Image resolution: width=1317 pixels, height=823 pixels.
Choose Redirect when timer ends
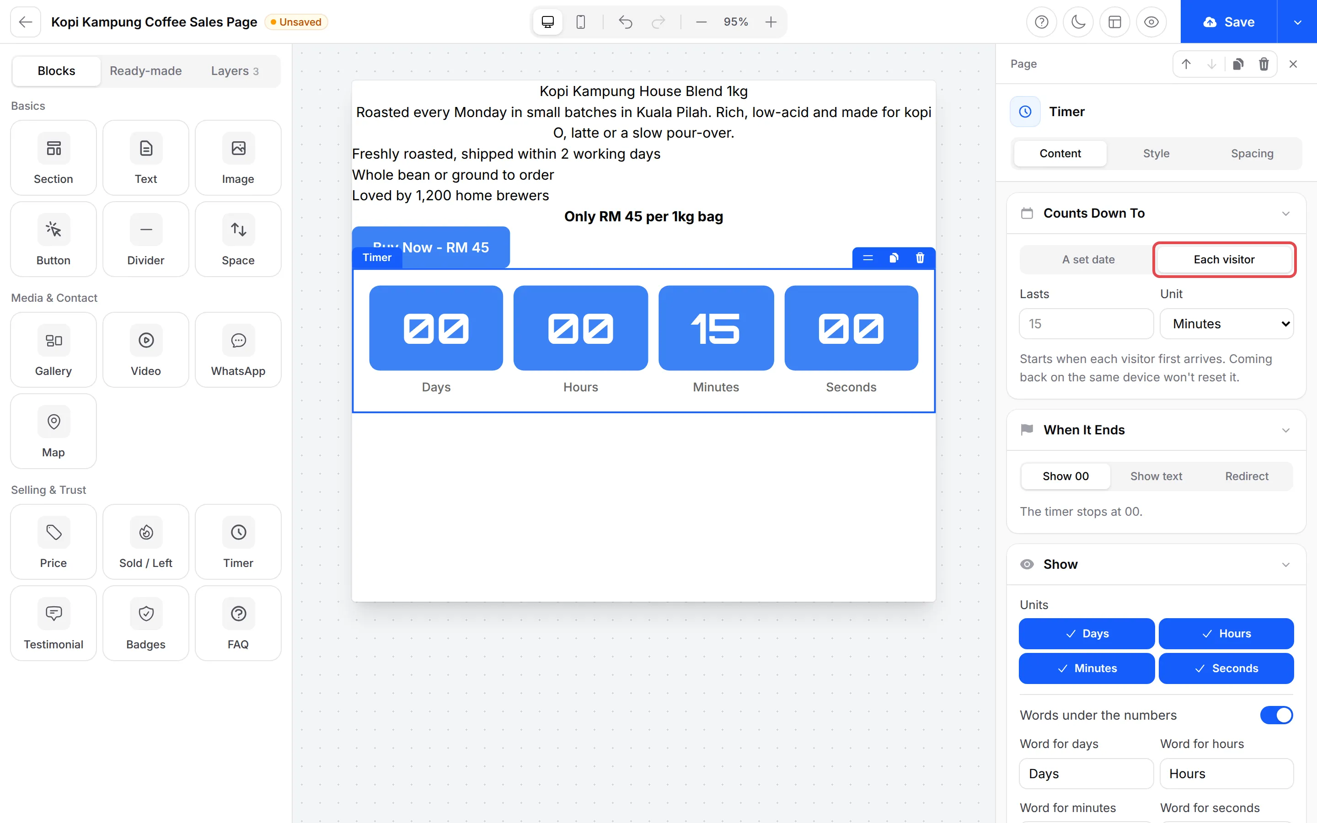[1246, 476]
